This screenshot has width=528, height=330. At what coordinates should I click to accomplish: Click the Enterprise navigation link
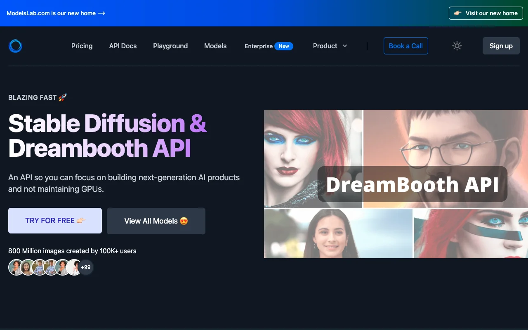click(x=258, y=46)
